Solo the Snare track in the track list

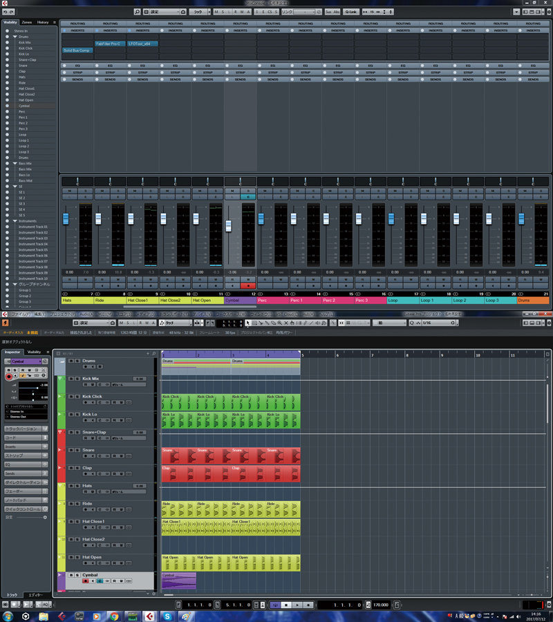(77, 451)
